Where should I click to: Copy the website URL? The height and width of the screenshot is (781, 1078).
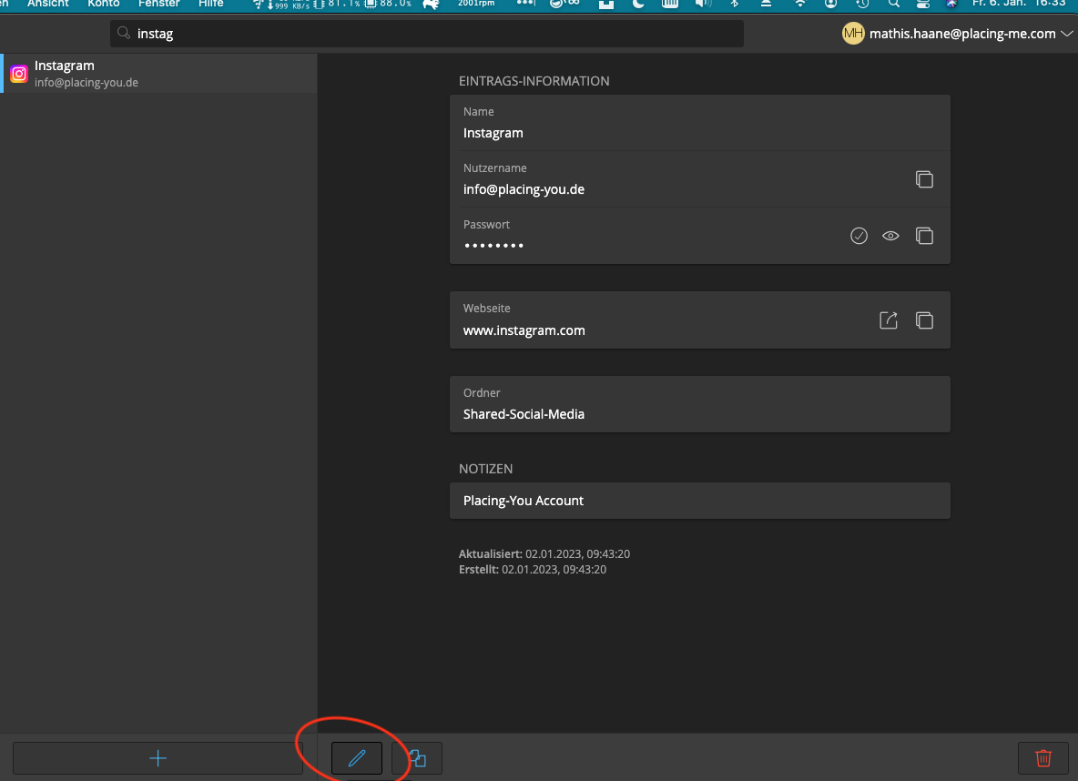click(924, 320)
